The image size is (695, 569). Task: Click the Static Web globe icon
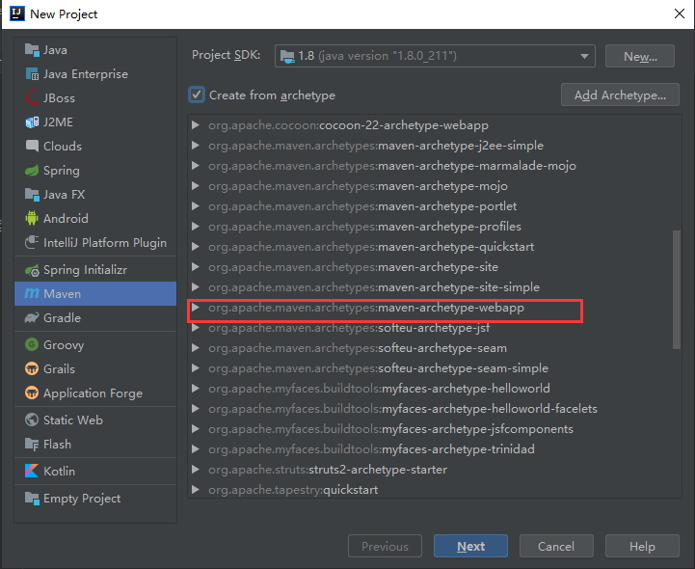32,420
